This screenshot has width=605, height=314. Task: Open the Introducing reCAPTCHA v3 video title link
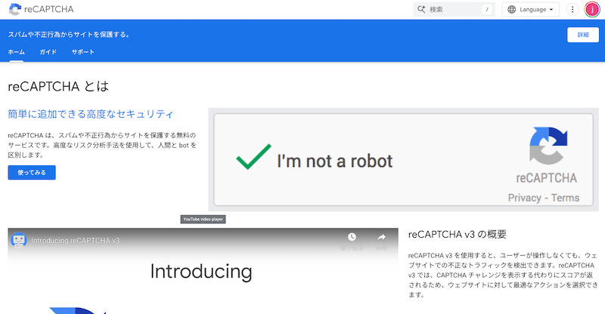click(76, 240)
